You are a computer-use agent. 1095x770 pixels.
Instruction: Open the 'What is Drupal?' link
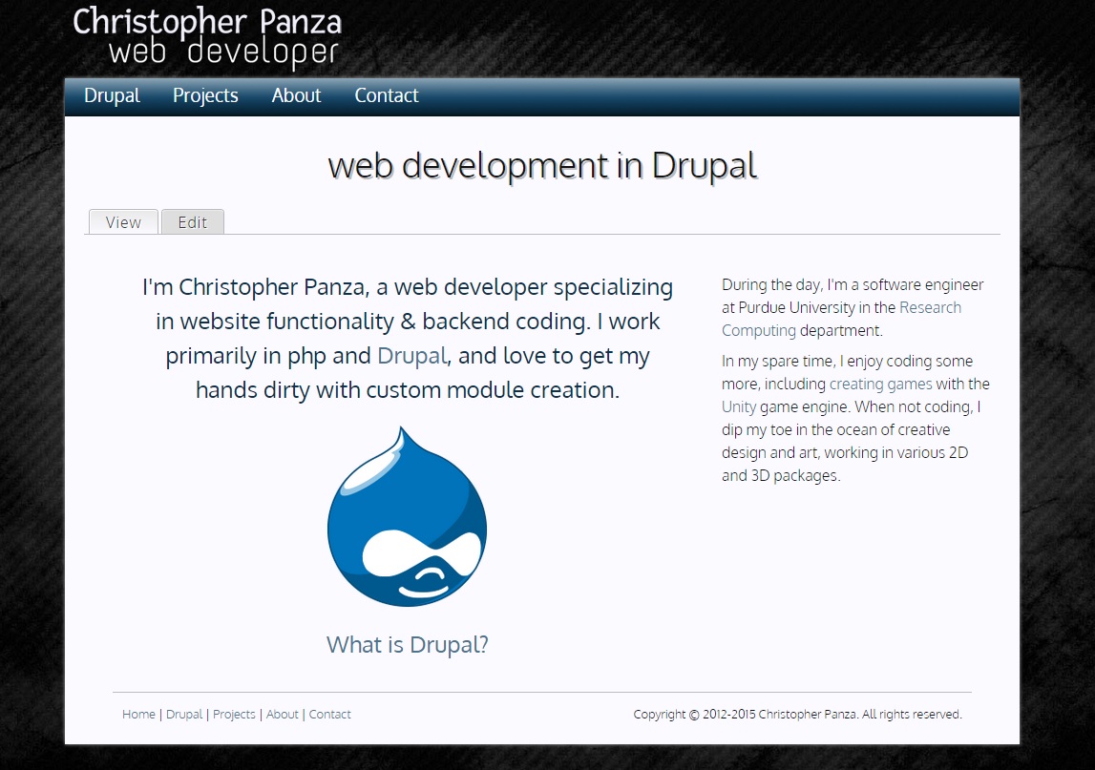pos(407,644)
